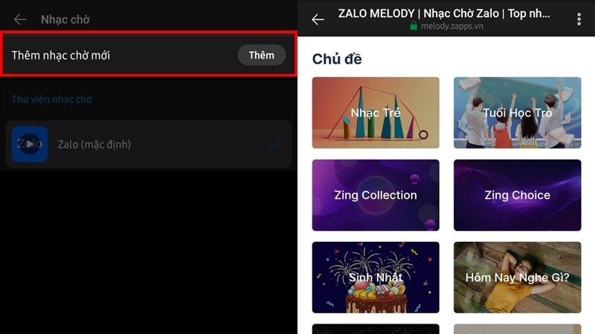Tap the Thêm button
Screen dimensions: 595x334
[x=262, y=55]
